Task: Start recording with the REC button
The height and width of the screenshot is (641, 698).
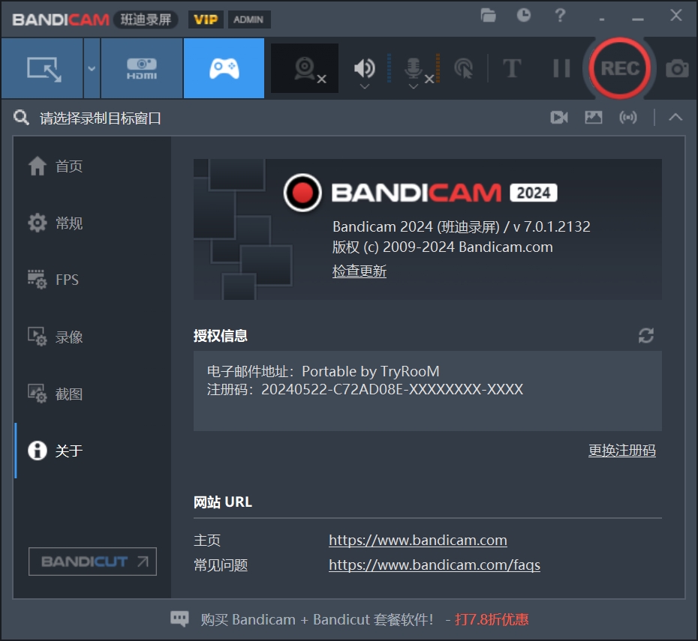Action: click(x=620, y=68)
